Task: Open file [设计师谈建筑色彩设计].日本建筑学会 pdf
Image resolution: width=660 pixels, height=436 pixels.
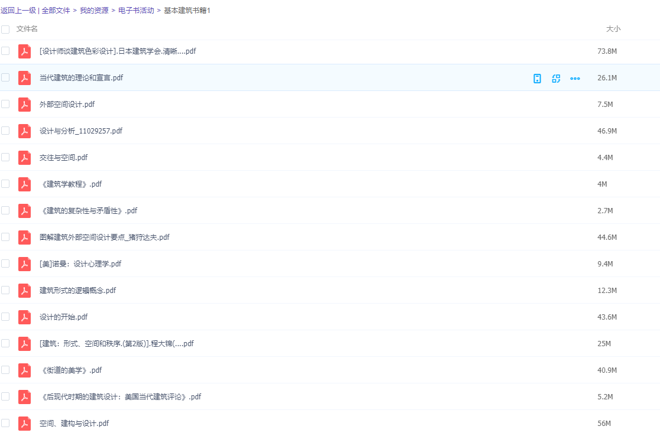Action: pos(118,51)
